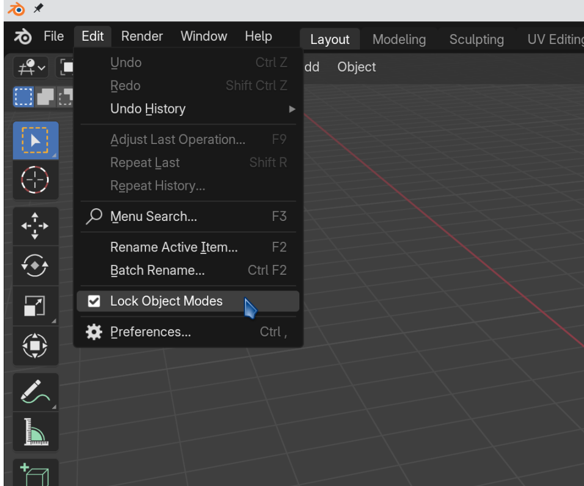Switch to the Layout workspace tab
This screenshot has width=584, height=486.
click(x=330, y=40)
